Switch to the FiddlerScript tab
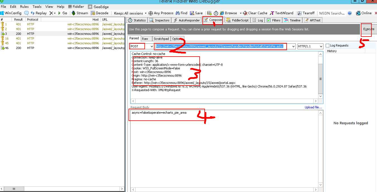This screenshot has height=192, width=377. (x=237, y=20)
